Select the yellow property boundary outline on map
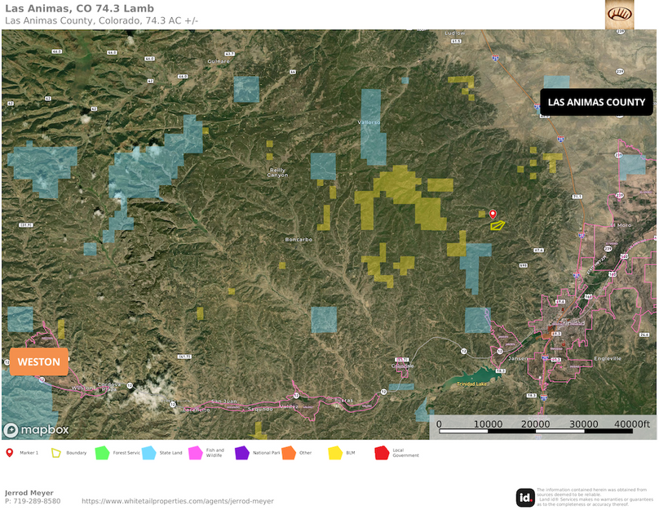This screenshot has height=510, width=659. 497,224
